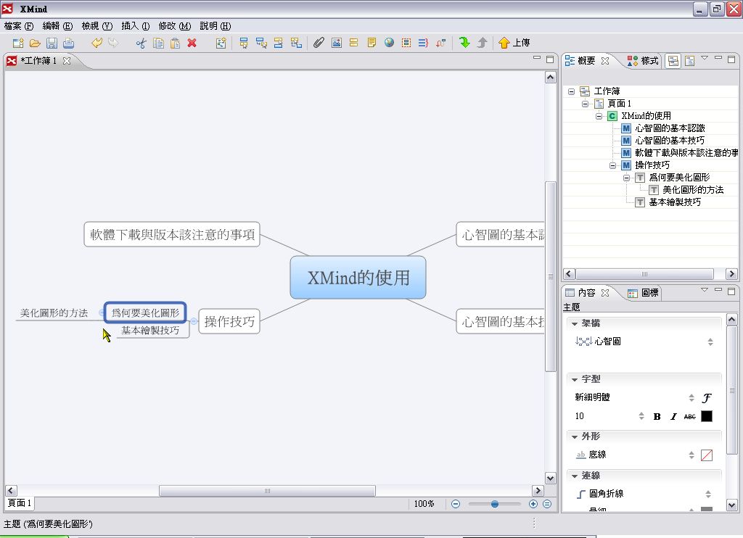743x538 pixels.
Task: Upload the map with the 上傳 button
Action: [x=514, y=43]
